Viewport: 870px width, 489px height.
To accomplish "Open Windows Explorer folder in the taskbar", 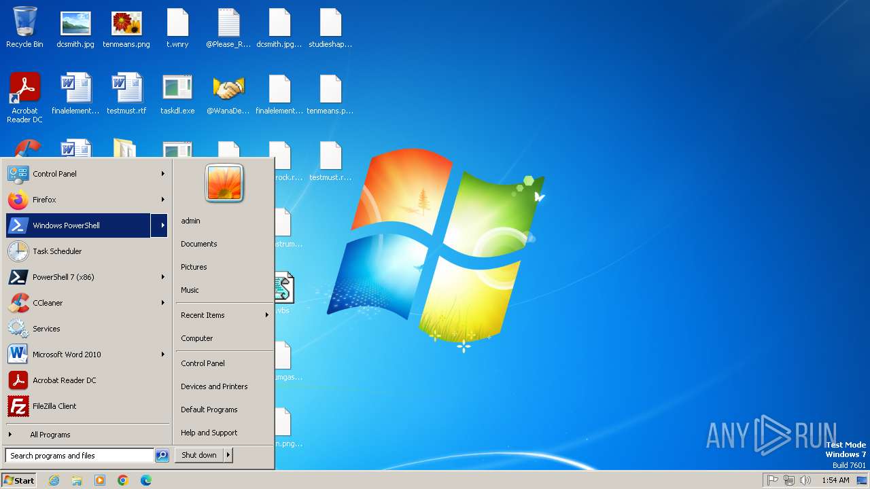I will (x=77, y=480).
